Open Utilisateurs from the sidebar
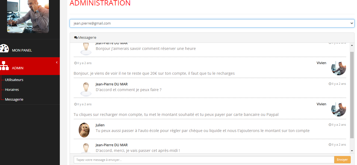This screenshot has height=165, width=357. click(14, 80)
